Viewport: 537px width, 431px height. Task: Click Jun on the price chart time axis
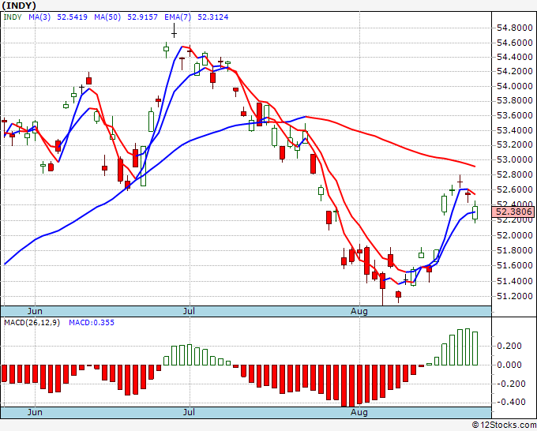[35, 311]
